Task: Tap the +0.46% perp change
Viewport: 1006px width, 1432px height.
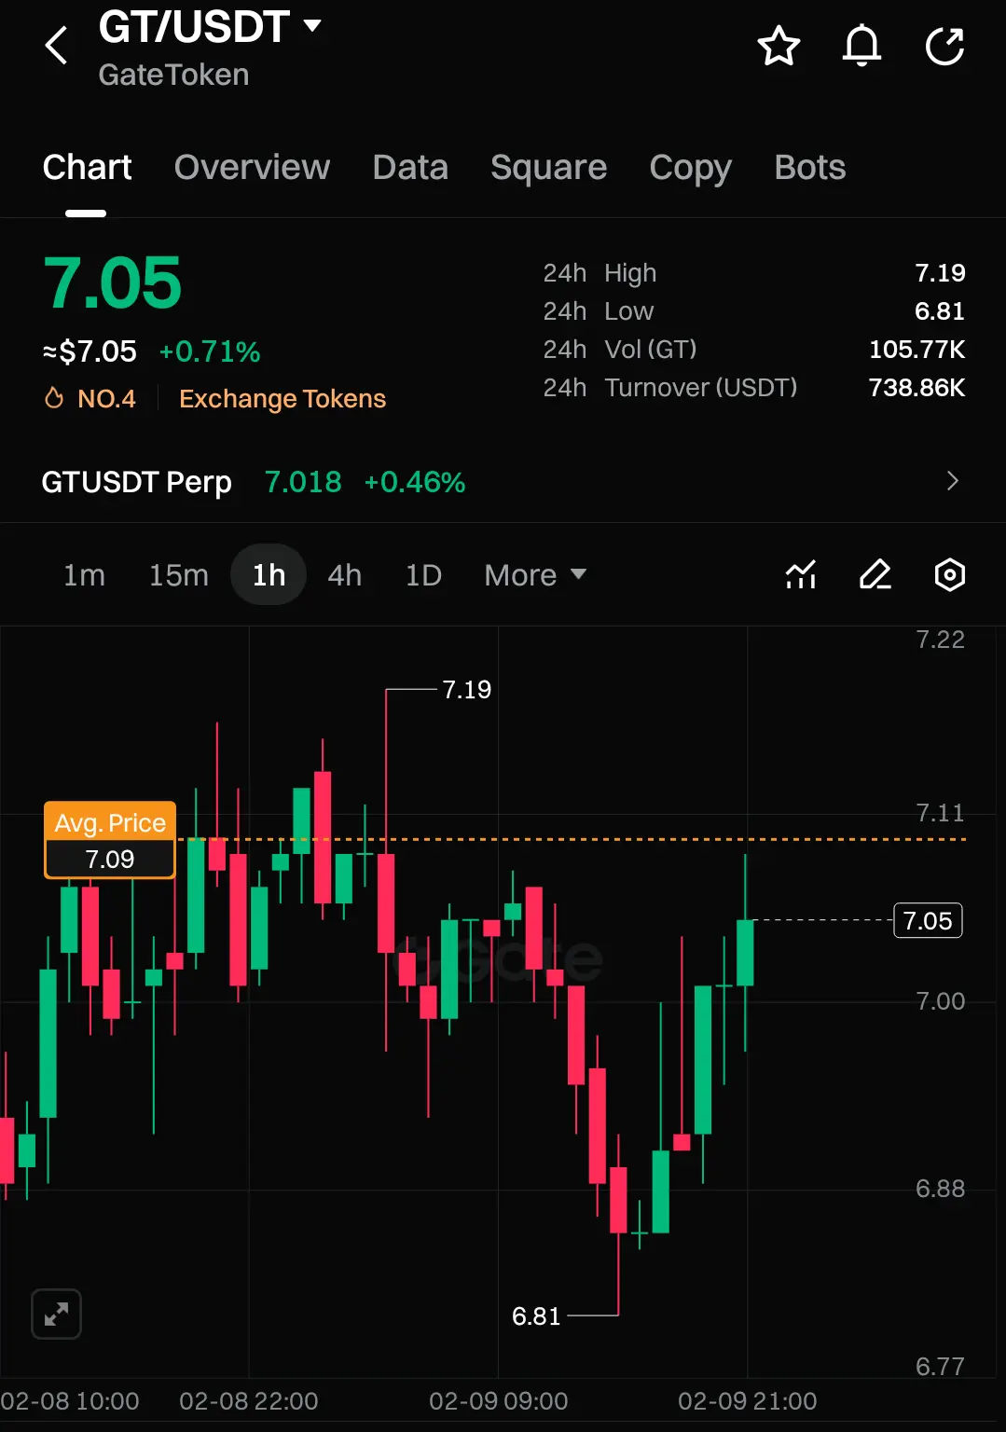Action: 414,482
